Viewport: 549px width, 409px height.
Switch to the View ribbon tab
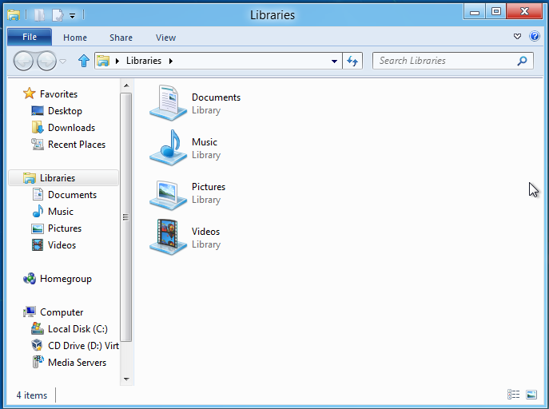[165, 38]
